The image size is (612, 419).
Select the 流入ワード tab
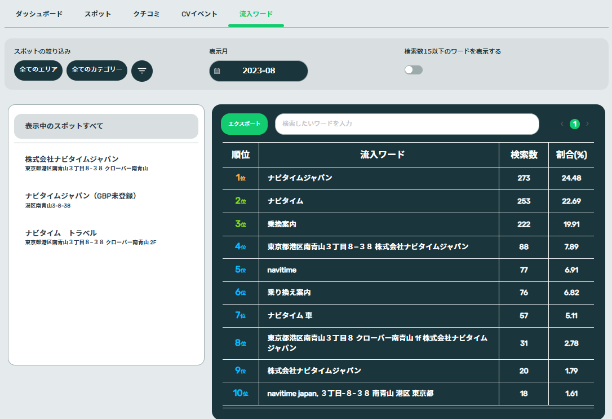pos(256,14)
